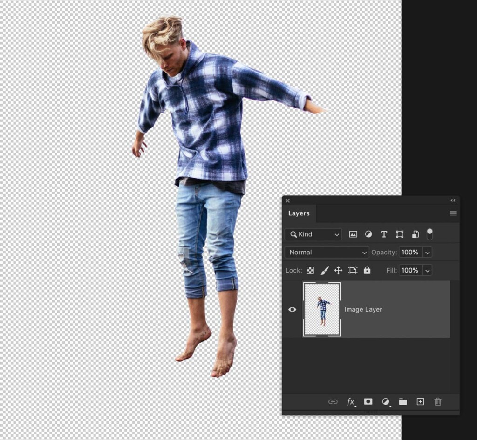Close the Layers panel
Image resolution: width=477 pixels, height=440 pixels.
[x=287, y=200]
